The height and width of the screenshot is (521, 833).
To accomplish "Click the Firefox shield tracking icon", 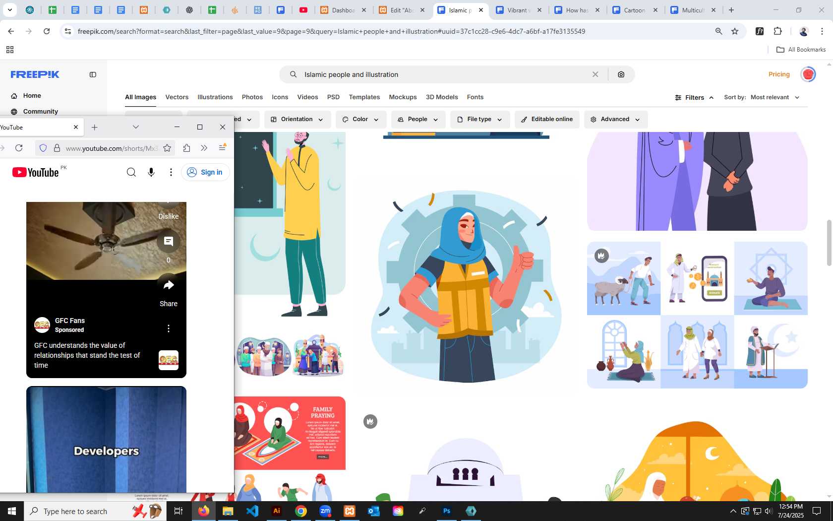I will [43, 148].
